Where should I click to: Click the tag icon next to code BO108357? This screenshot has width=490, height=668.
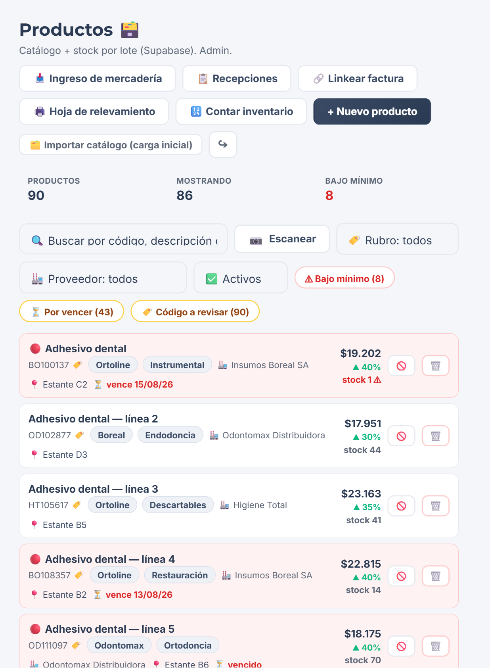coord(79,575)
